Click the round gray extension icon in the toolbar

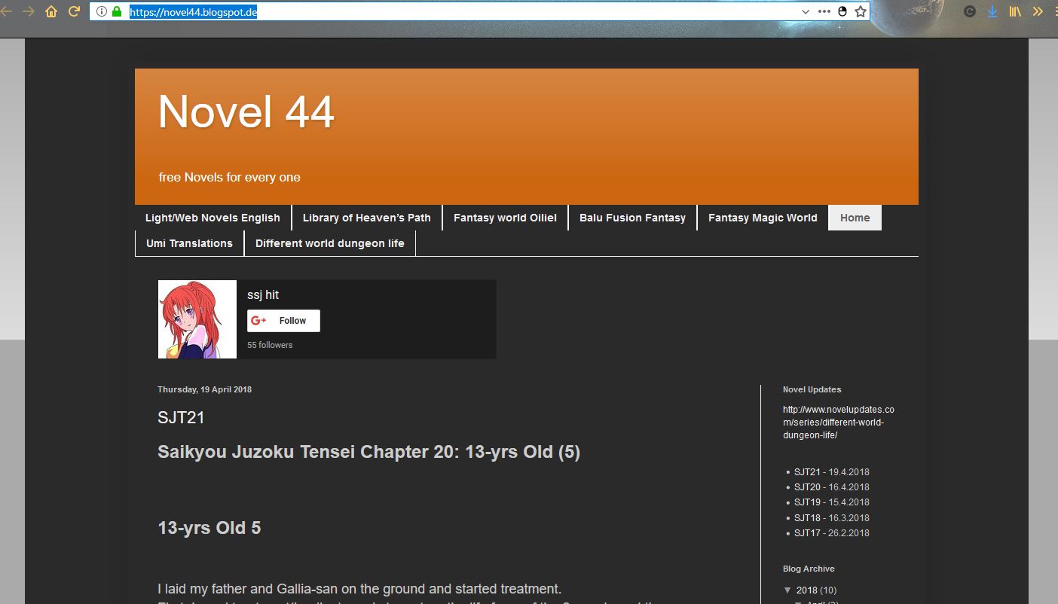point(970,11)
